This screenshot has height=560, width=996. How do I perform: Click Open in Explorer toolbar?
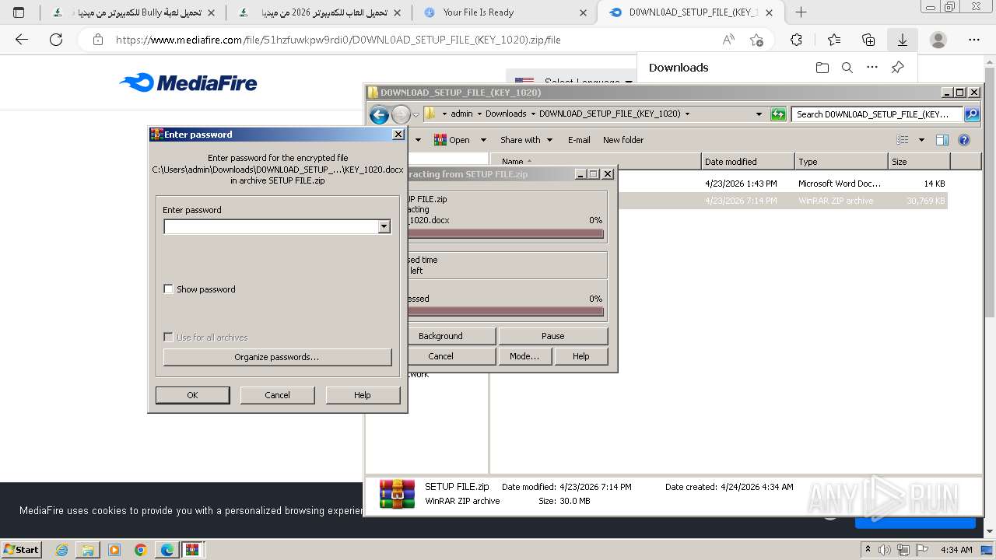click(x=452, y=140)
